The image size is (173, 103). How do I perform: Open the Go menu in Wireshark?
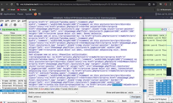[x=19, y=21]
